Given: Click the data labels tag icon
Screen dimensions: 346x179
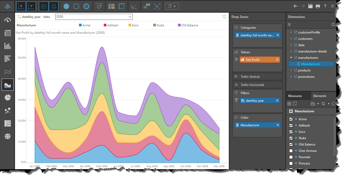Looking at the screenshot, I should pyautogui.click(x=99, y=6).
